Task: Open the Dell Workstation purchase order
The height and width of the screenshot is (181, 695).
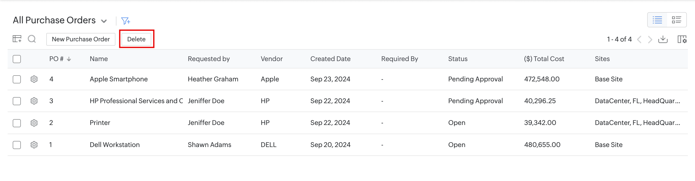Action: click(x=115, y=145)
